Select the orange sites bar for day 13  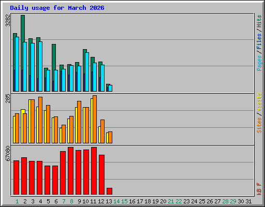coord(110,137)
